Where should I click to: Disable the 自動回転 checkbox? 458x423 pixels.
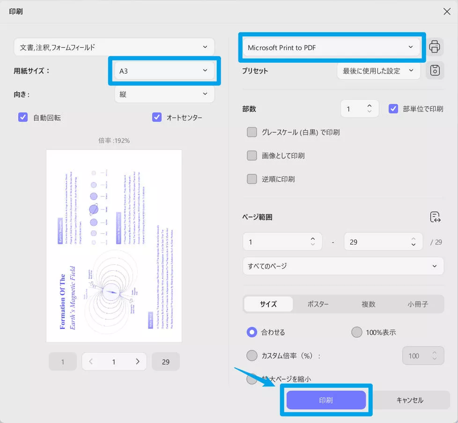pyautogui.click(x=23, y=117)
